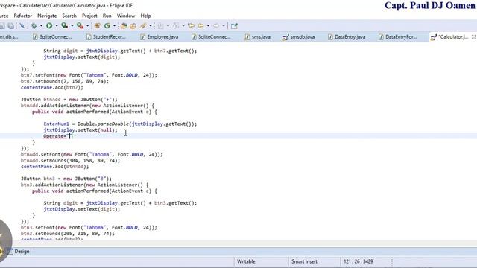
Task: Open the Window menu
Action: pyautogui.click(x=126, y=16)
